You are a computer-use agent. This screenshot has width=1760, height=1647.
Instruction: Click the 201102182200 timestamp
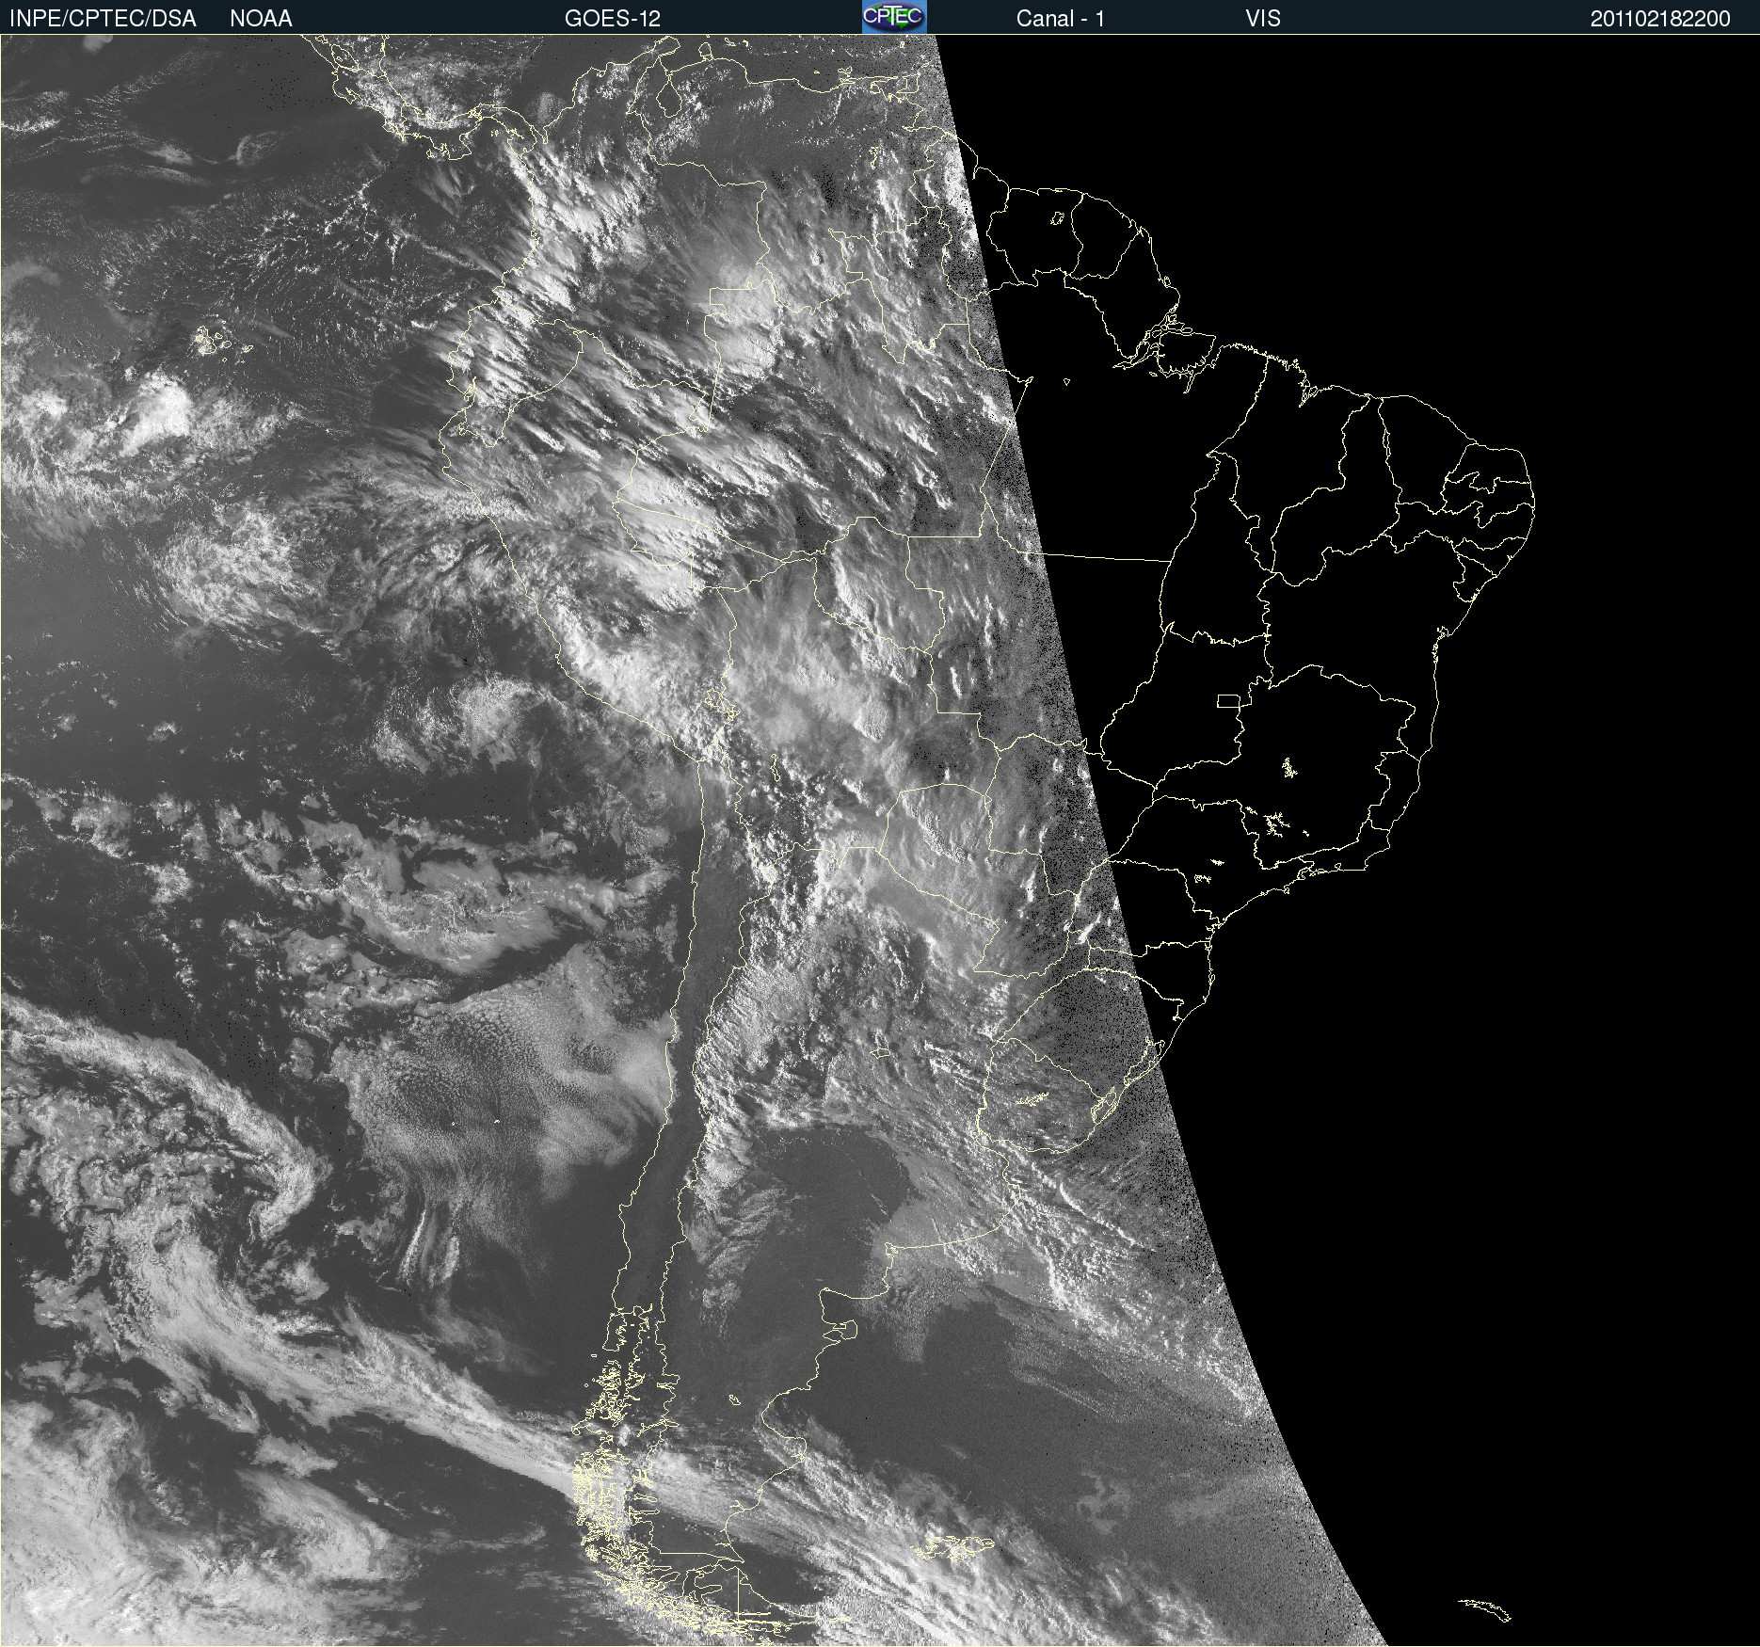click(1660, 19)
